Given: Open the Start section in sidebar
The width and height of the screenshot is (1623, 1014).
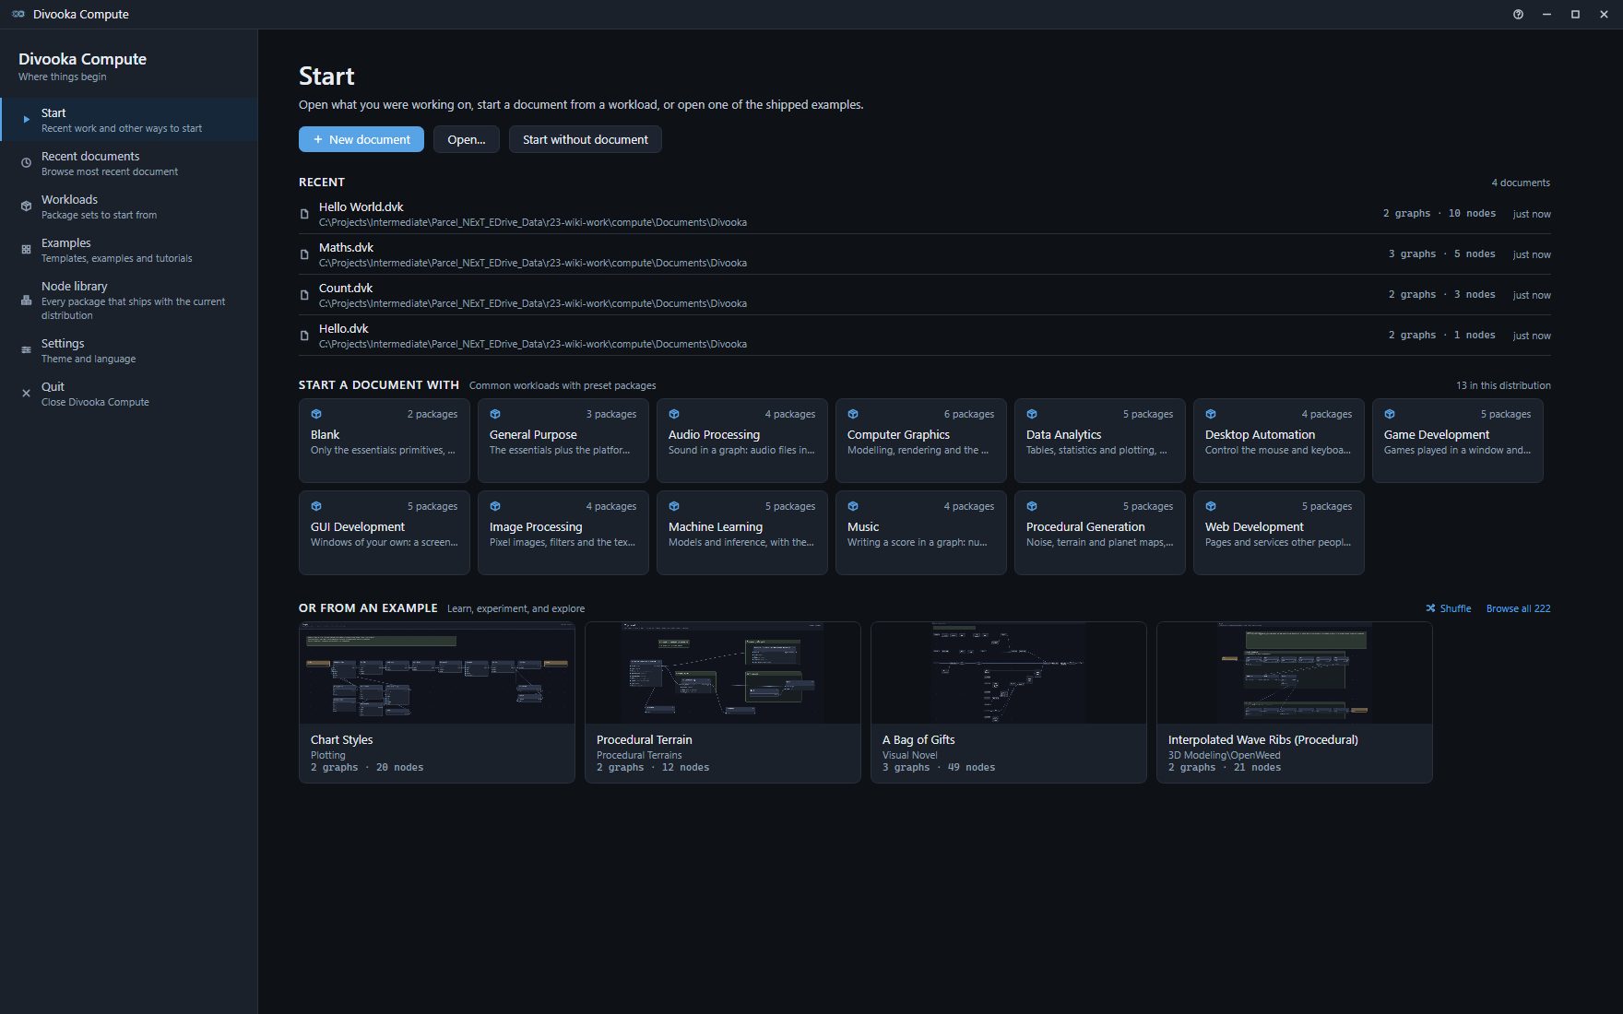Looking at the screenshot, I should pos(129,120).
